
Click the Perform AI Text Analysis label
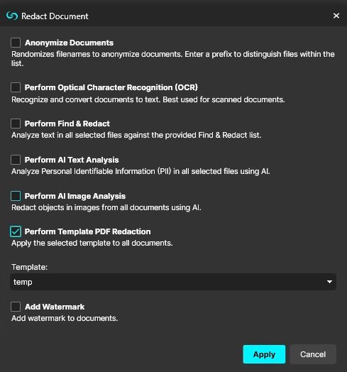click(x=72, y=160)
